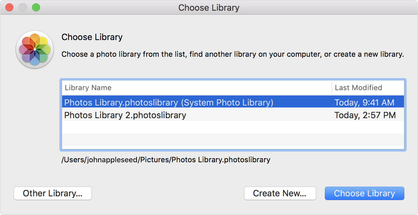Viewport: 418px width, 215px height.
Task: Click the Choose Library button
Action: (364, 193)
